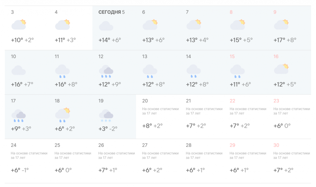Click the sun-and-rain icon on day 18
This screenshot has width=316, height=187.
tap(62, 114)
